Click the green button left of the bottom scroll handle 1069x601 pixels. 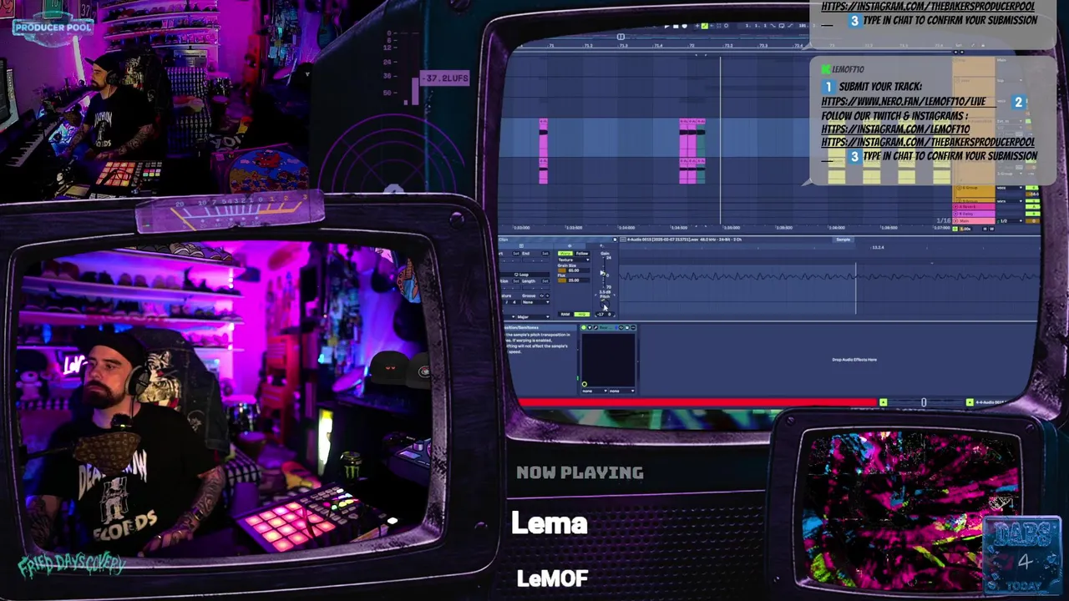click(883, 402)
